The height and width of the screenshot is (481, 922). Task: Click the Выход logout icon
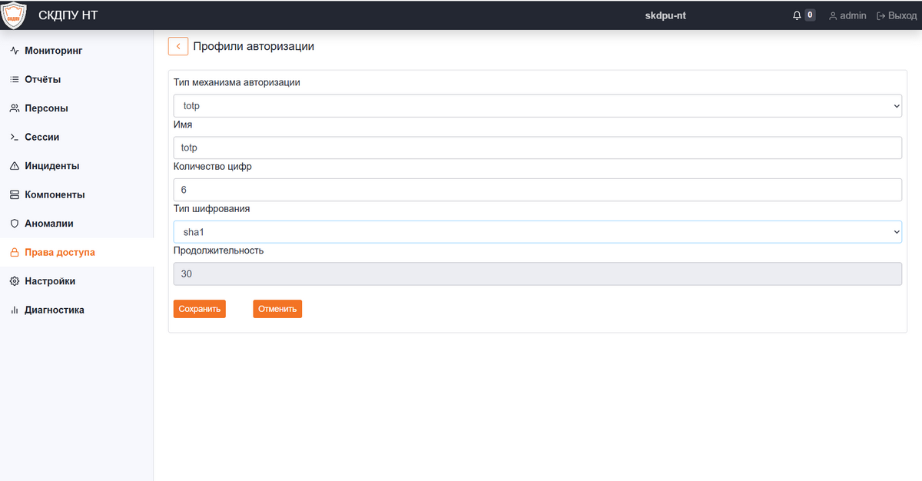click(881, 15)
